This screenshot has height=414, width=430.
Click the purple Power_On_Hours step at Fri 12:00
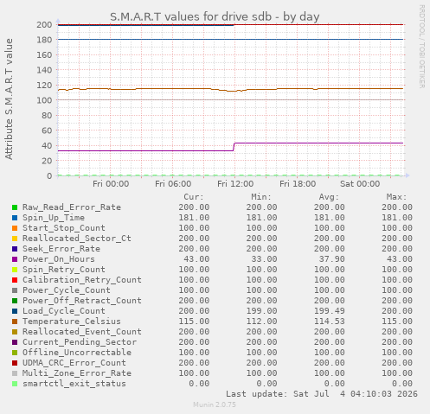234,147
